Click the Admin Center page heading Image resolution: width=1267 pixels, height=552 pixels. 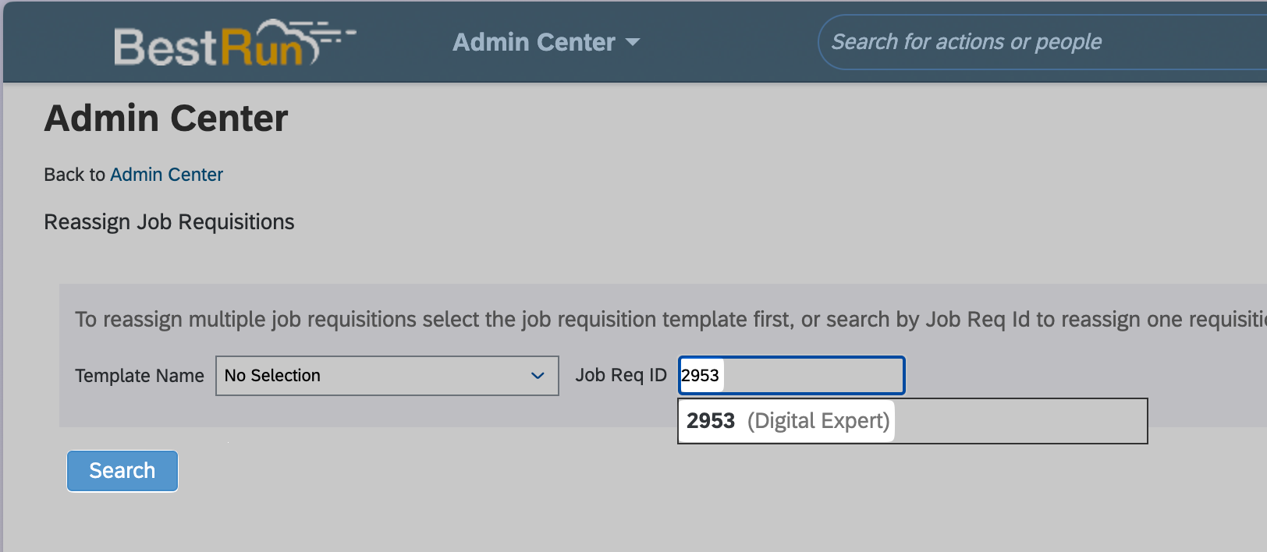click(x=166, y=119)
